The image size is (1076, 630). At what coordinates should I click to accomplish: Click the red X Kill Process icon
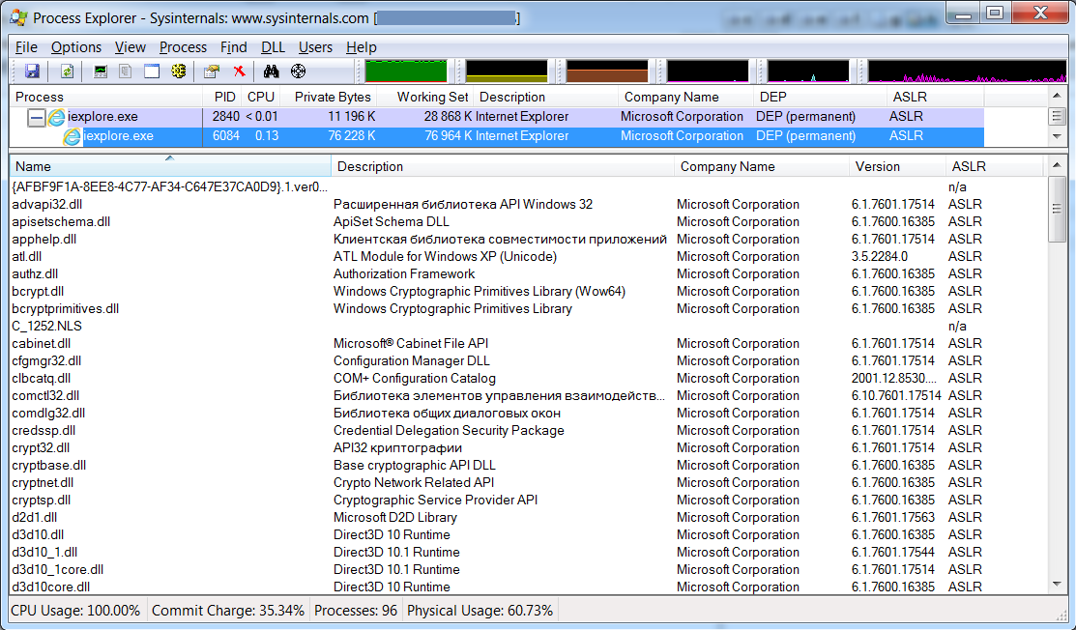click(239, 72)
